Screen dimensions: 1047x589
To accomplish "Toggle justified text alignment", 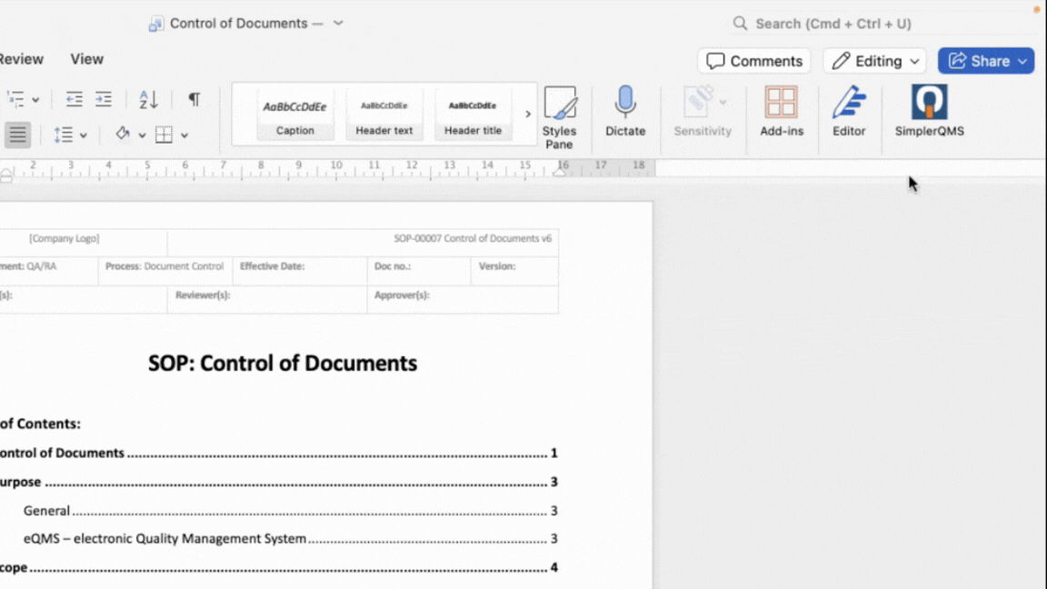I will click(17, 135).
